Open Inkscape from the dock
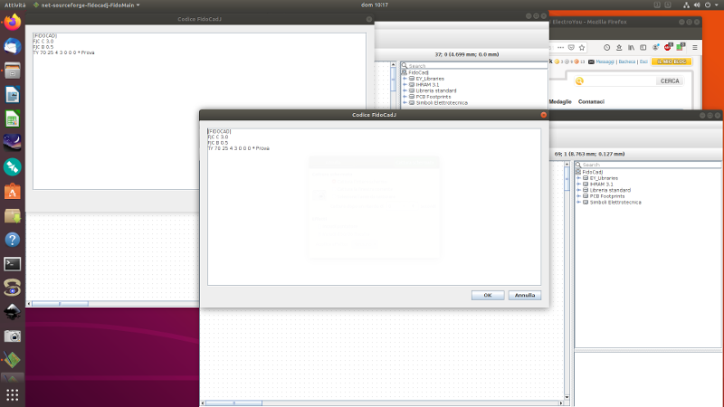 pyautogui.click(x=13, y=312)
